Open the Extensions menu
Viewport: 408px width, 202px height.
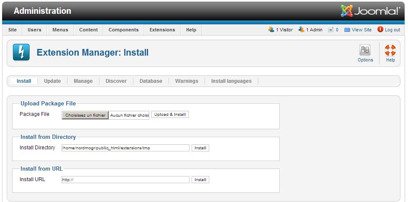pos(162,30)
